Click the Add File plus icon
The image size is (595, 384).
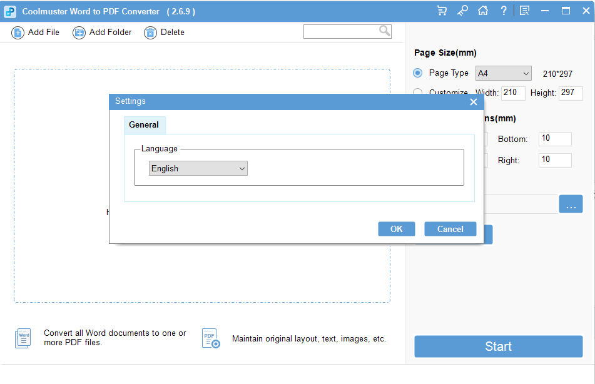[x=18, y=33]
